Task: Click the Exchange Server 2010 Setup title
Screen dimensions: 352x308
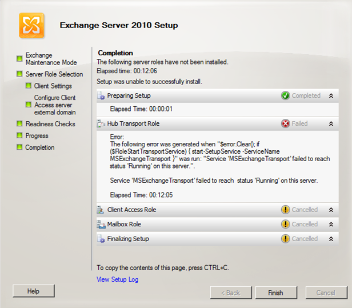Action: coord(119,25)
